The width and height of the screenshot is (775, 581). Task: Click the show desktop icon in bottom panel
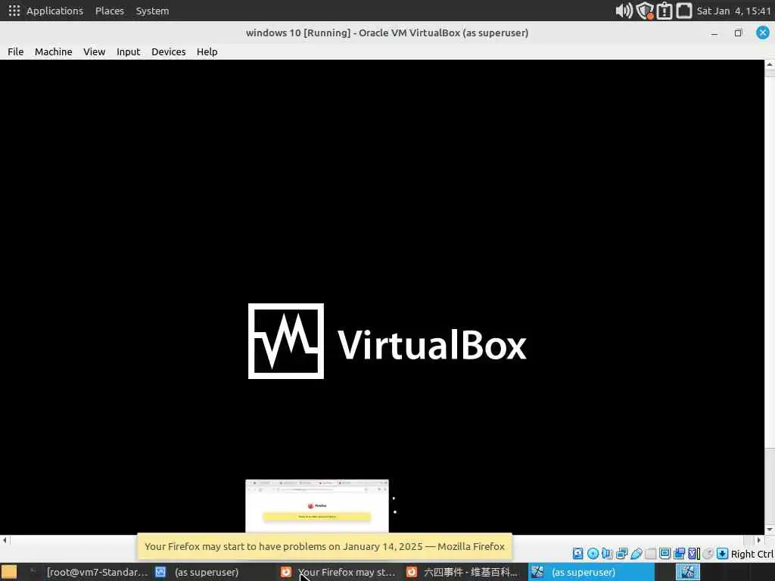coord(9,572)
